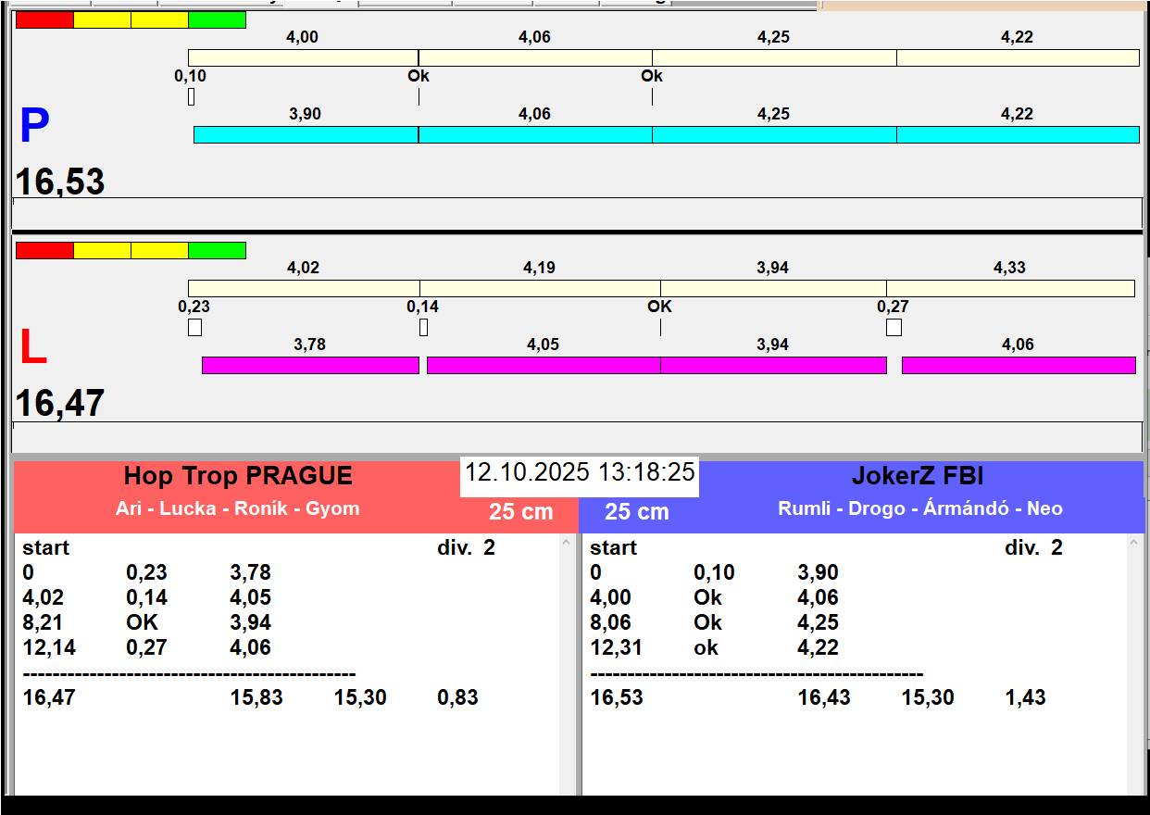Click the large total time 16,47 in lane L
The width and height of the screenshot is (1150, 815).
(x=60, y=404)
